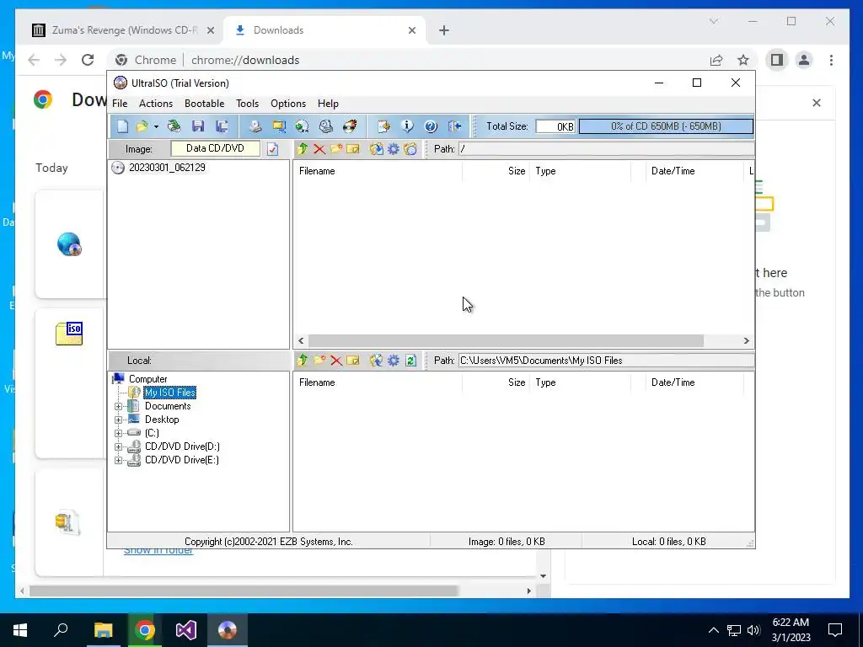Image resolution: width=863 pixels, height=647 pixels.
Task: Click the CD 650MB capacity progress bar
Action: 666,126
